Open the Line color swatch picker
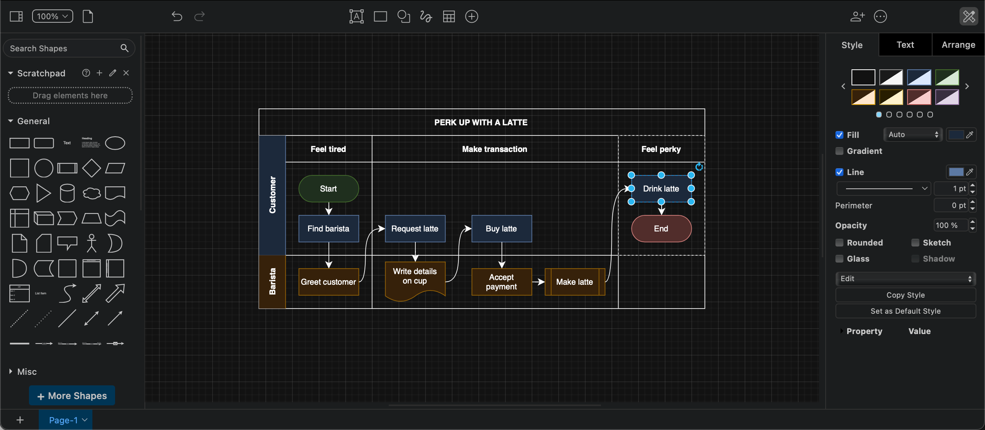This screenshot has height=430, width=985. [957, 172]
